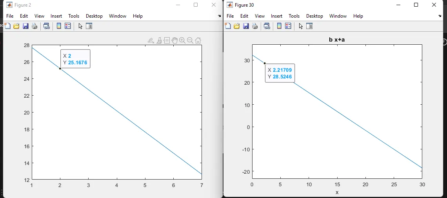
Task: Open Property Inspector in Figure 2 toolbar
Action: pos(89,26)
